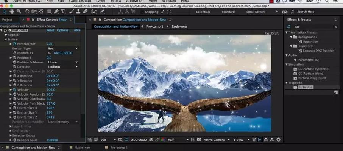Screen dimensions: 343x151
Task: Click the Take Snapshot camera icon
Action: tap(151, 140)
